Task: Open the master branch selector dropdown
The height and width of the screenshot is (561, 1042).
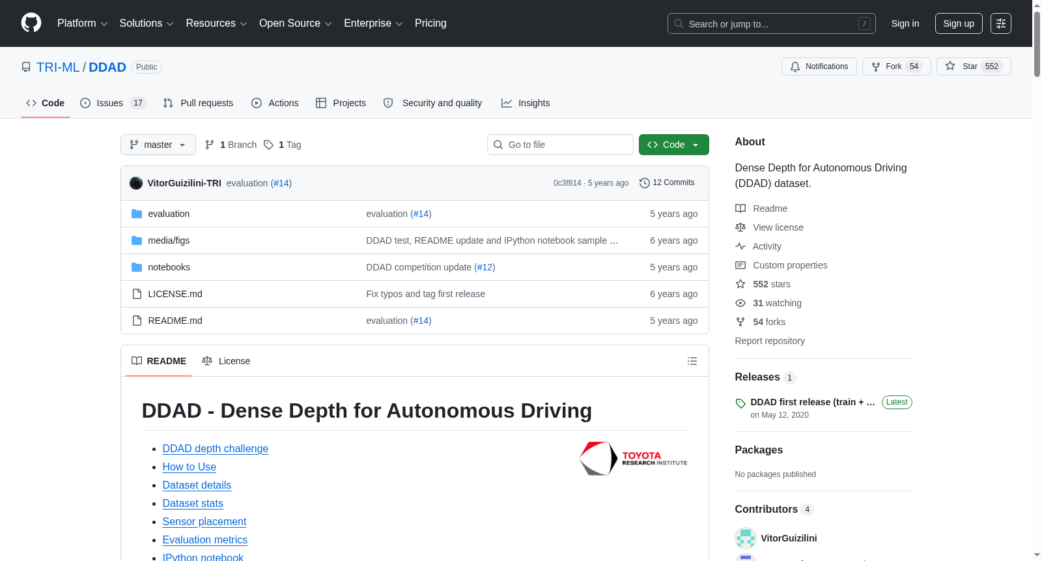Action: click(158, 145)
